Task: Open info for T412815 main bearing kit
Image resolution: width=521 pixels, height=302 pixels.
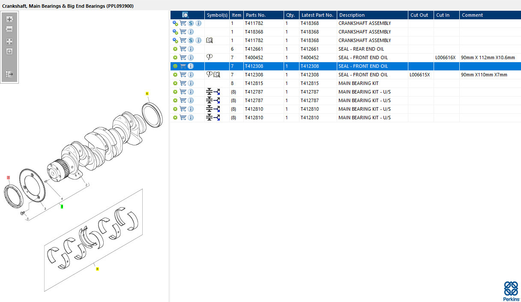Action: pyautogui.click(x=191, y=83)
